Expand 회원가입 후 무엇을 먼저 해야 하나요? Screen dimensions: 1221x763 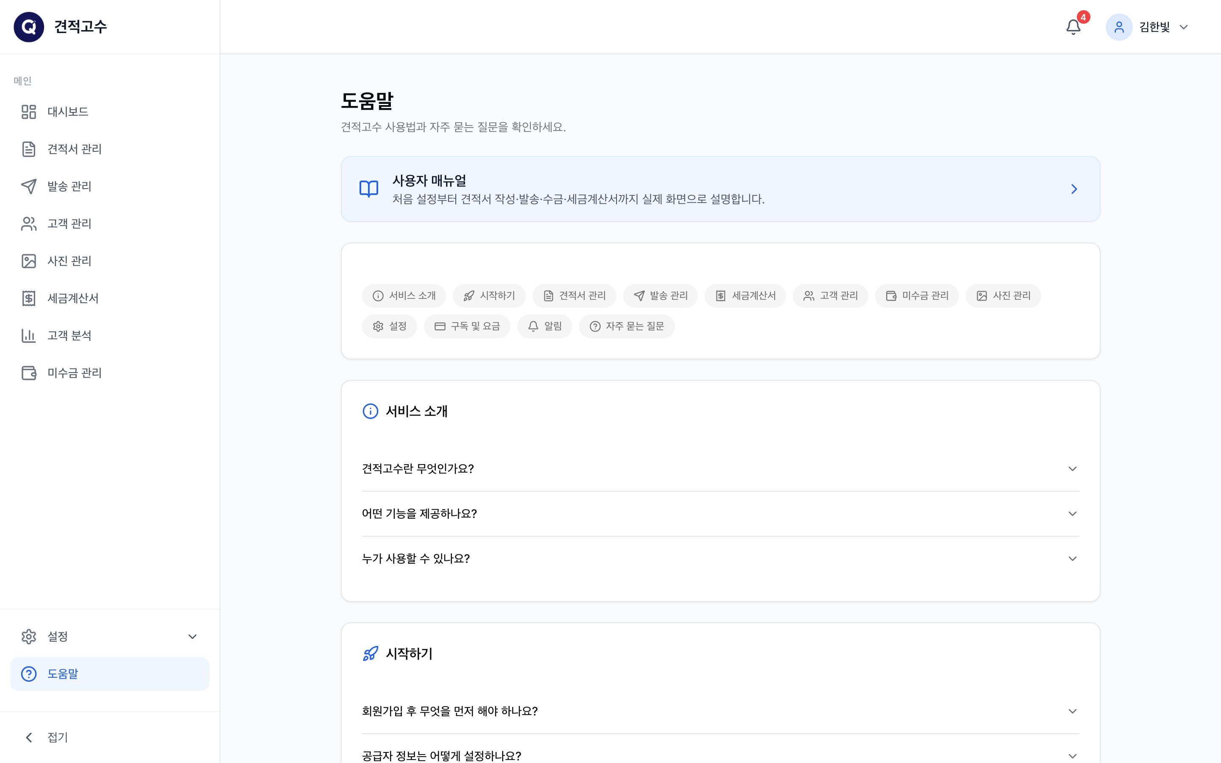pyautogui.click(x=720, y=711)
